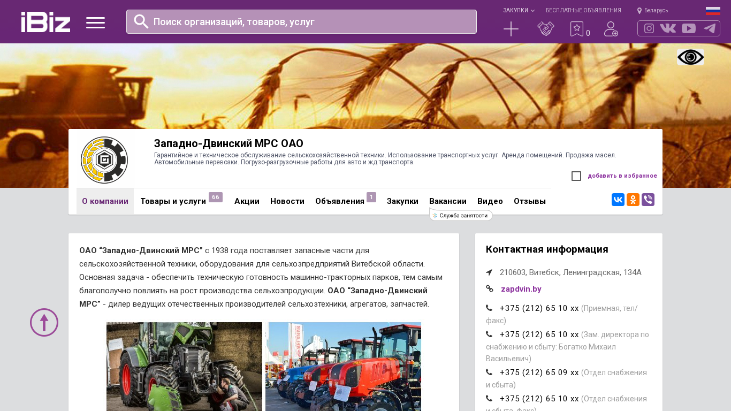731x411 pixels.
Task: Click the '1' badge on Объявления
Action: 371,197
